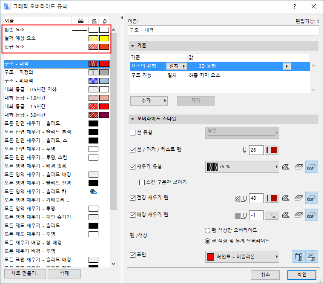Viewport: 324px width, 284px height.
Task: Open the 실선 line type dropdown
Action: pyautogui.click(x=242, y=133)
